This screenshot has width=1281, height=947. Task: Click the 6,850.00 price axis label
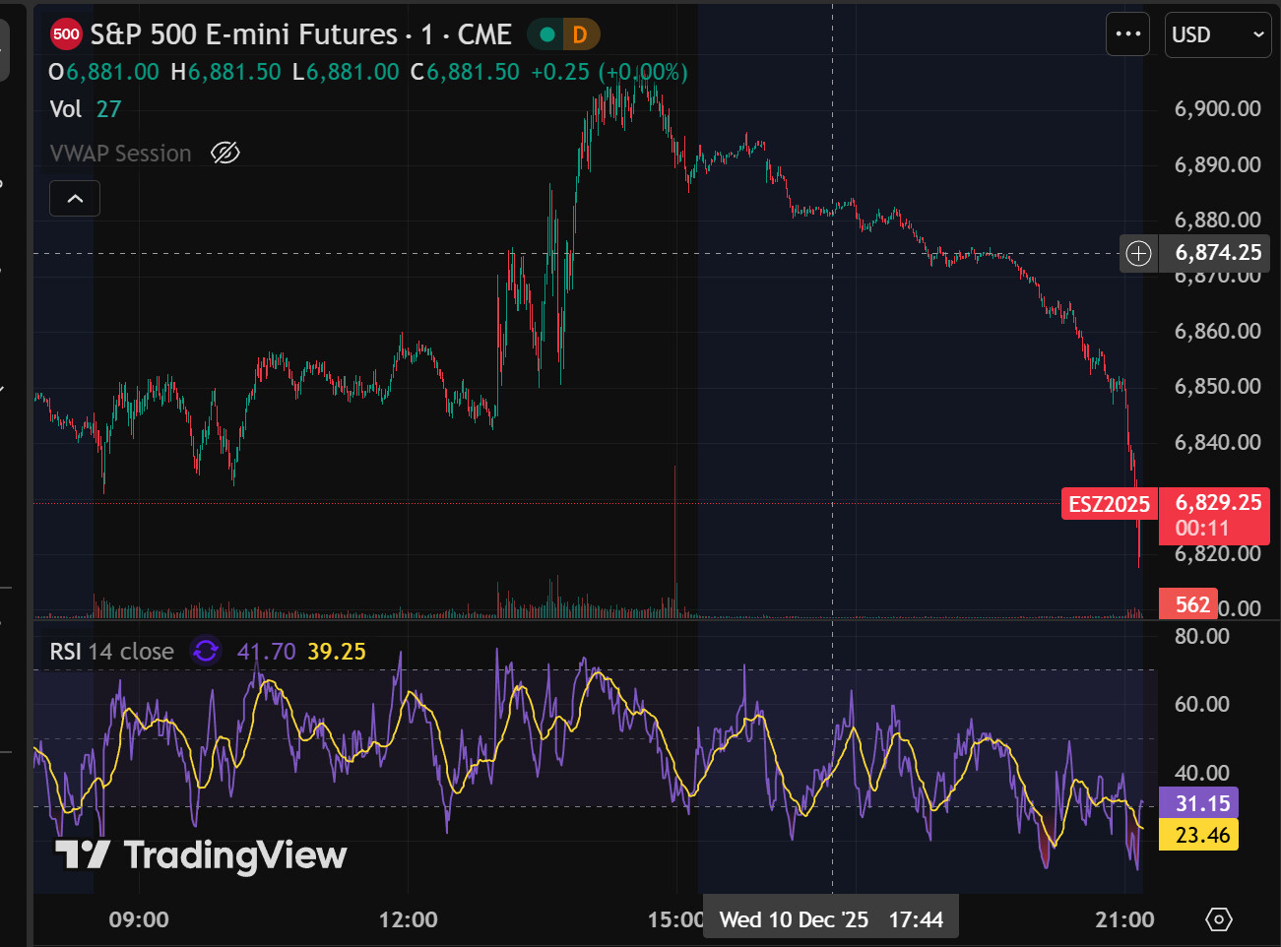point(1218,386)
